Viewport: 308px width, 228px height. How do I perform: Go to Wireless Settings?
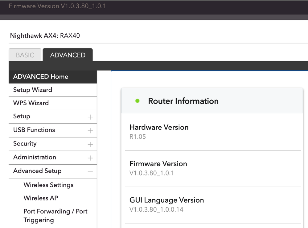pos(48,185)
